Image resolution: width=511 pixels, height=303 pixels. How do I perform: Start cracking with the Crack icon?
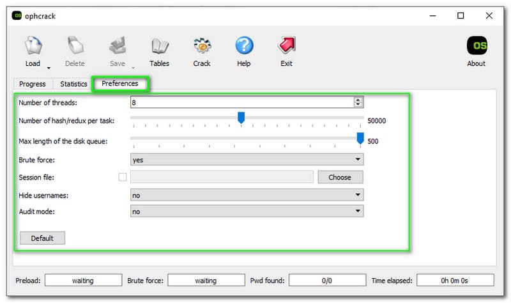coord(202,45)
